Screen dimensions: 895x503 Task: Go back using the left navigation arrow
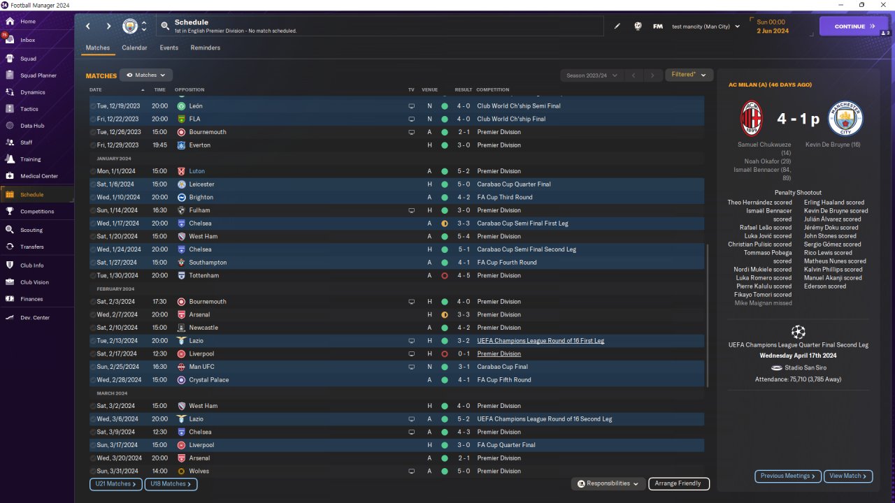(88, 27)
